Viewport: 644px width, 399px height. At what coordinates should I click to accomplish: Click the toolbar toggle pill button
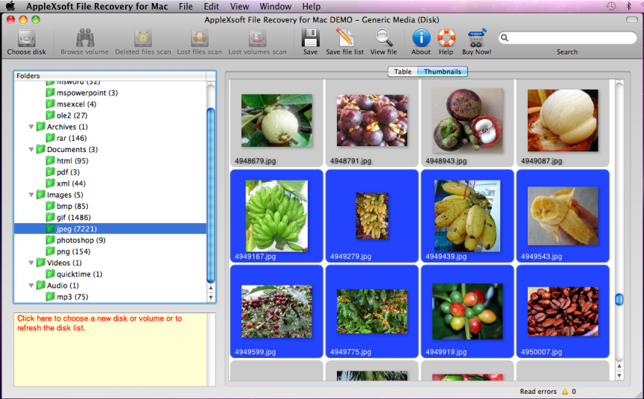pyautogui.click(x=631, y=19)
